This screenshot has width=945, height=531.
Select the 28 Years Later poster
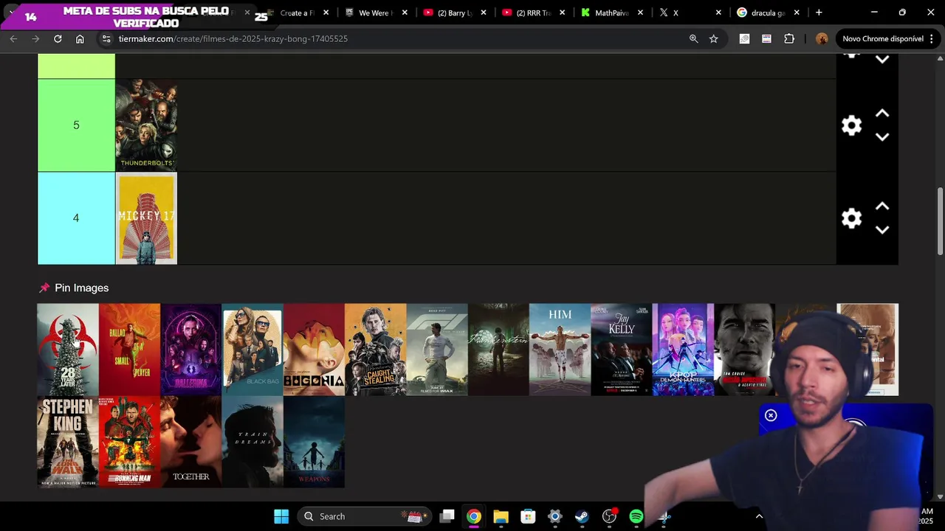[x=68, y=350]
